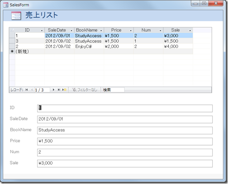Viewport: 228px width, 184px height.
Task: Click the BookName field showing StudyAccess
Action: tap(125, 130)
